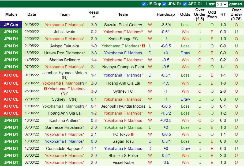Viewport: 244px width, 166px height.
Task: Open Vissel Kobe team link
Action: tap(123, 163)
